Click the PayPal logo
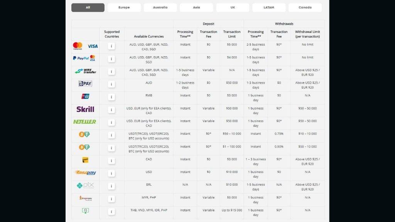 (x=81, y=59)
